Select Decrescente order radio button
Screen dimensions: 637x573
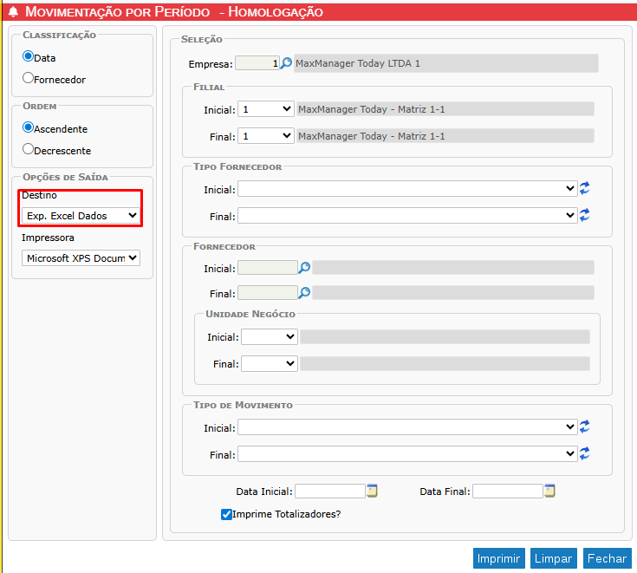[29, 149]
